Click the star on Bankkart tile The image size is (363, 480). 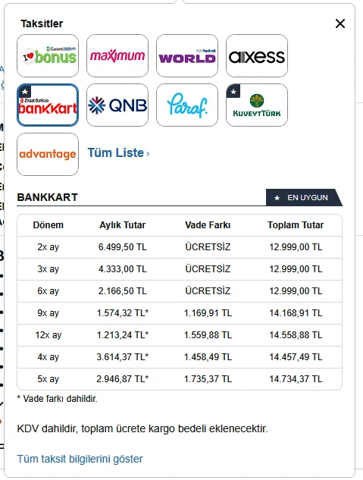click(x=25, y=91)
